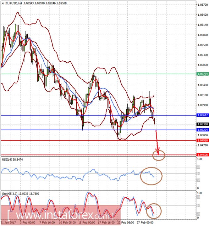This screenshot has width=209, height=226.
Task: Click the circle on the RSI line
Action: click(151, 176)
